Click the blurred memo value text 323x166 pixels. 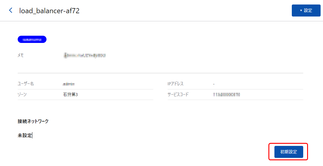coord(85,55)
